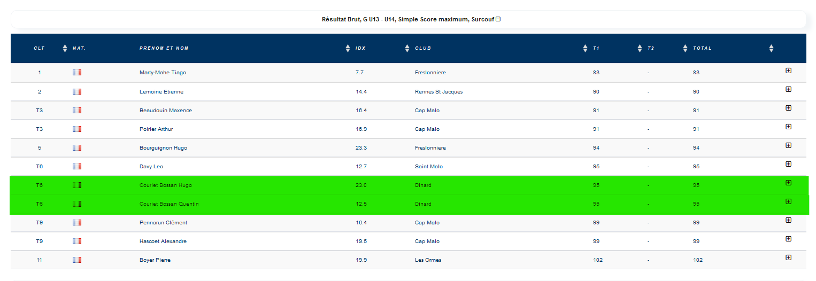The width and height of the screenshot is (816, 281).
Task: Click the flag icon for Boyer Pierre
Action: point(77,260)
